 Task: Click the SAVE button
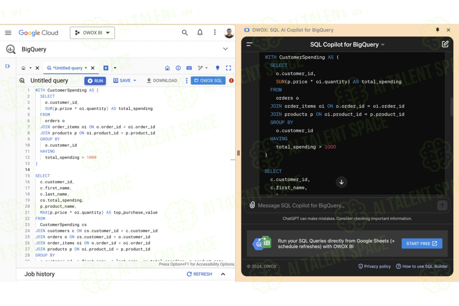click(x=122, y=80)
